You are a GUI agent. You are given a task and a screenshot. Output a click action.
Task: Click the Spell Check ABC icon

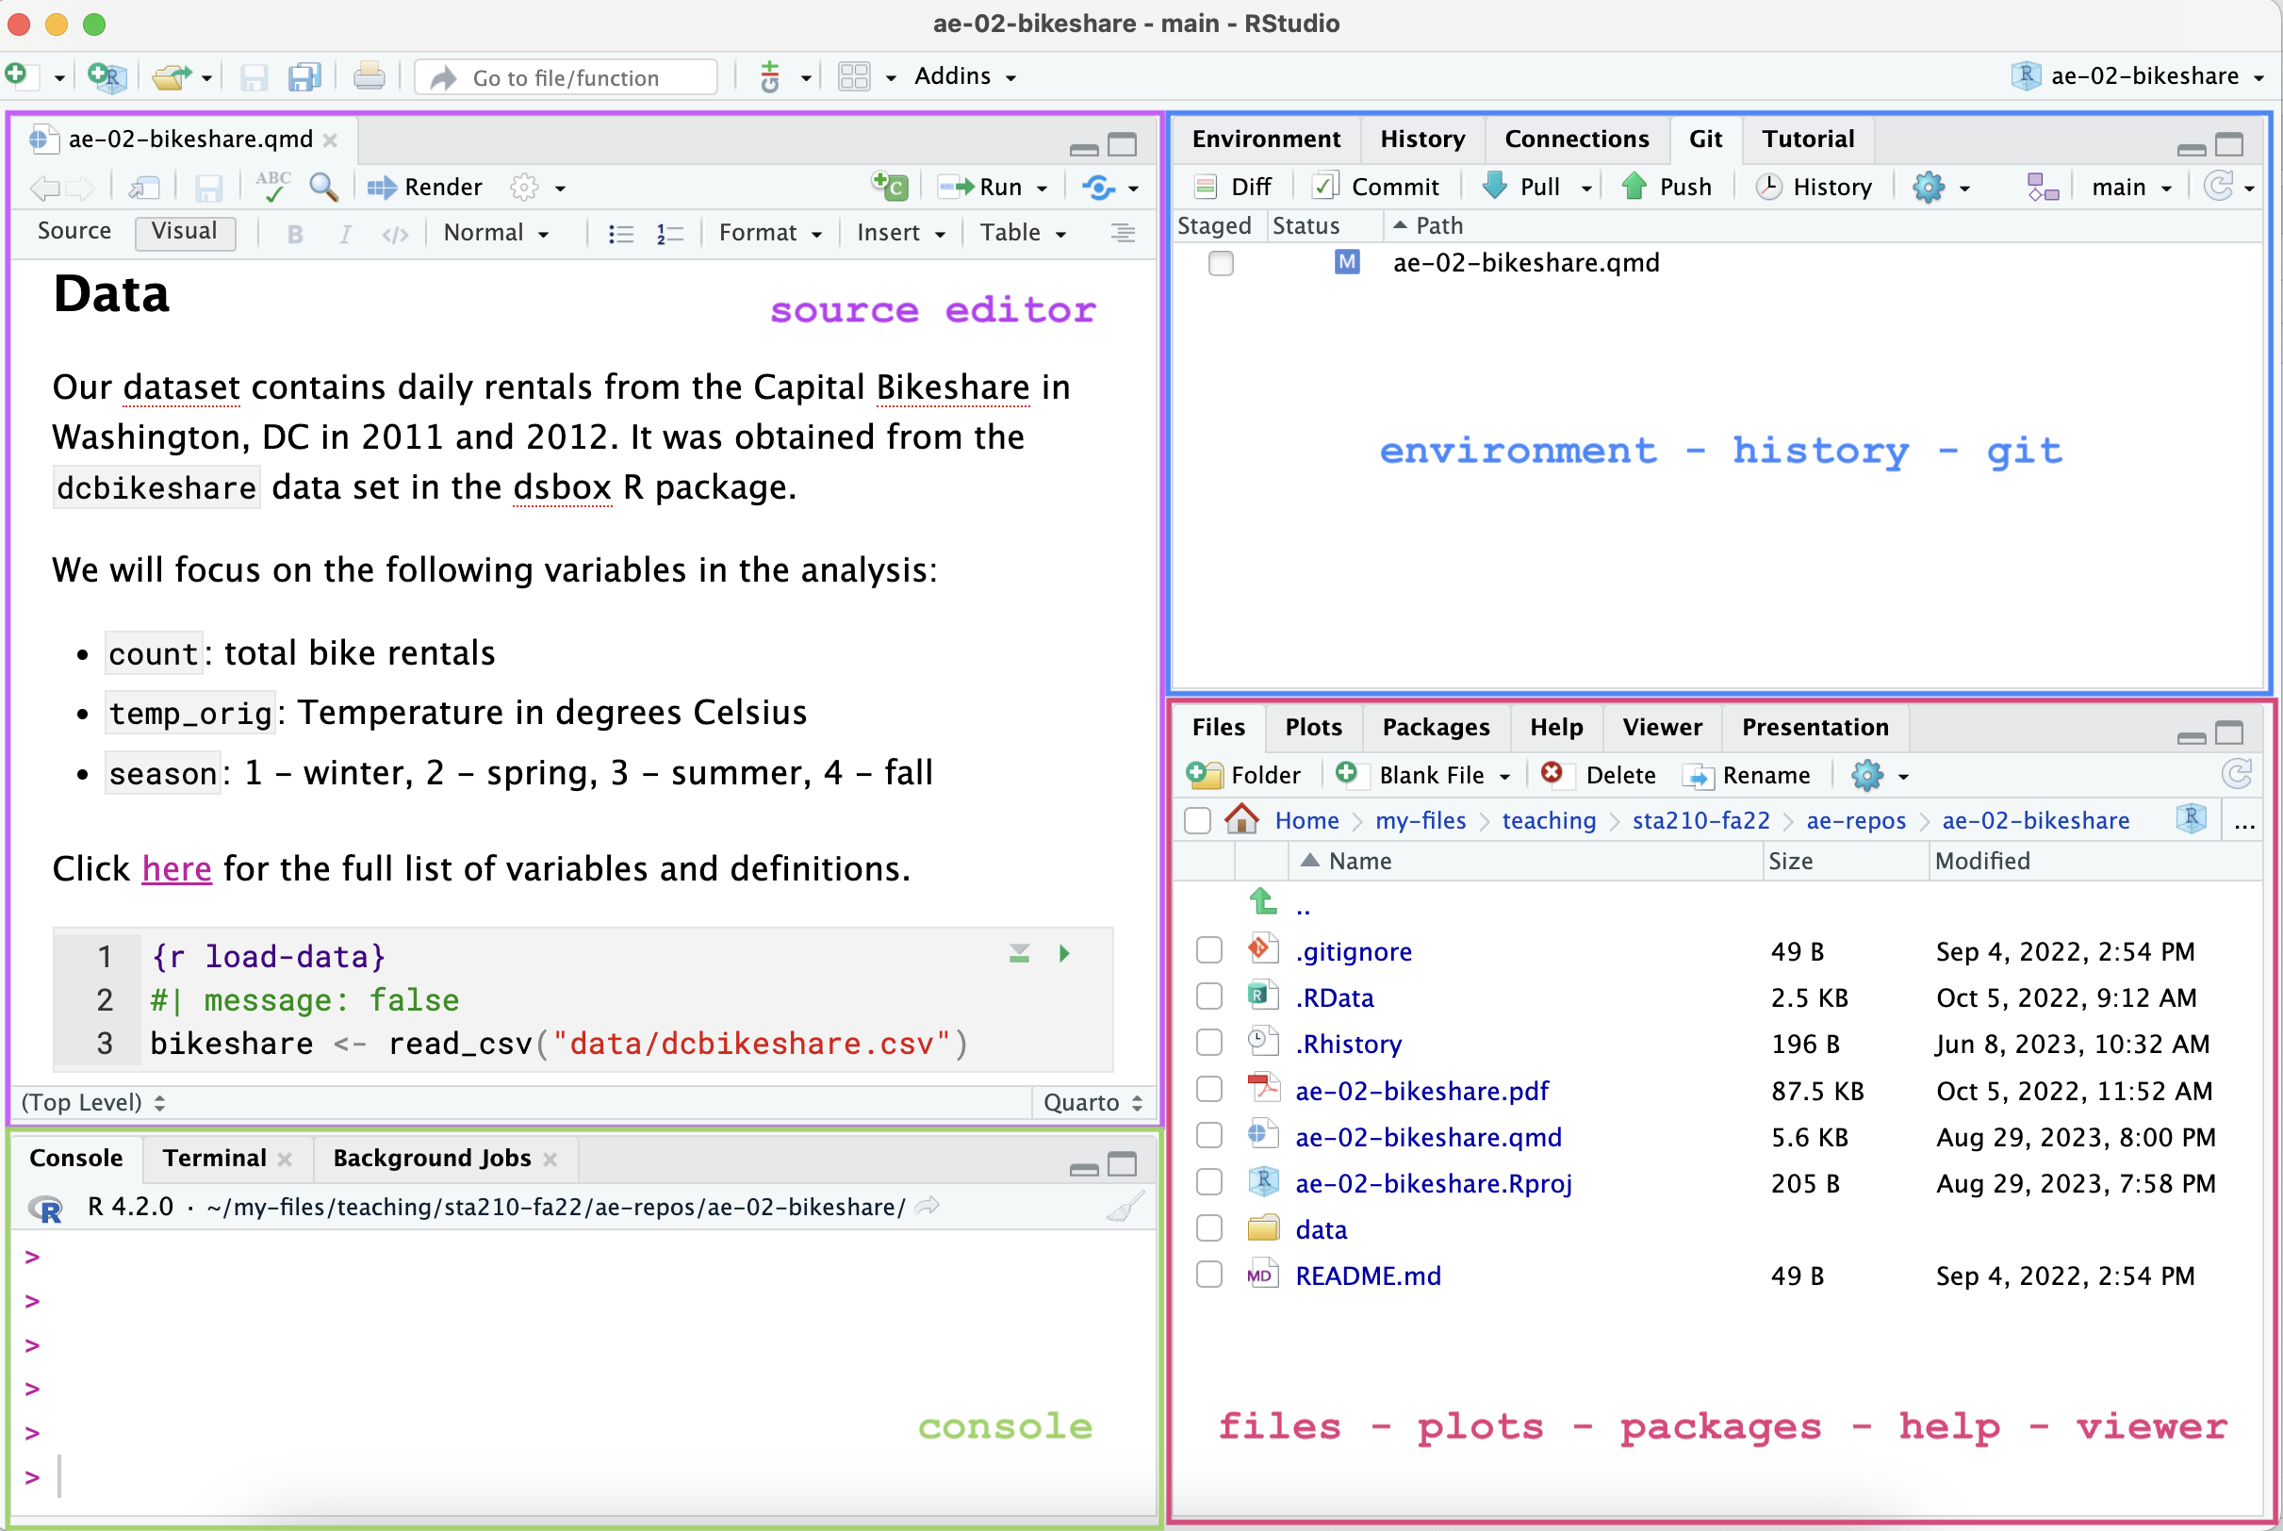click(268, 185)
